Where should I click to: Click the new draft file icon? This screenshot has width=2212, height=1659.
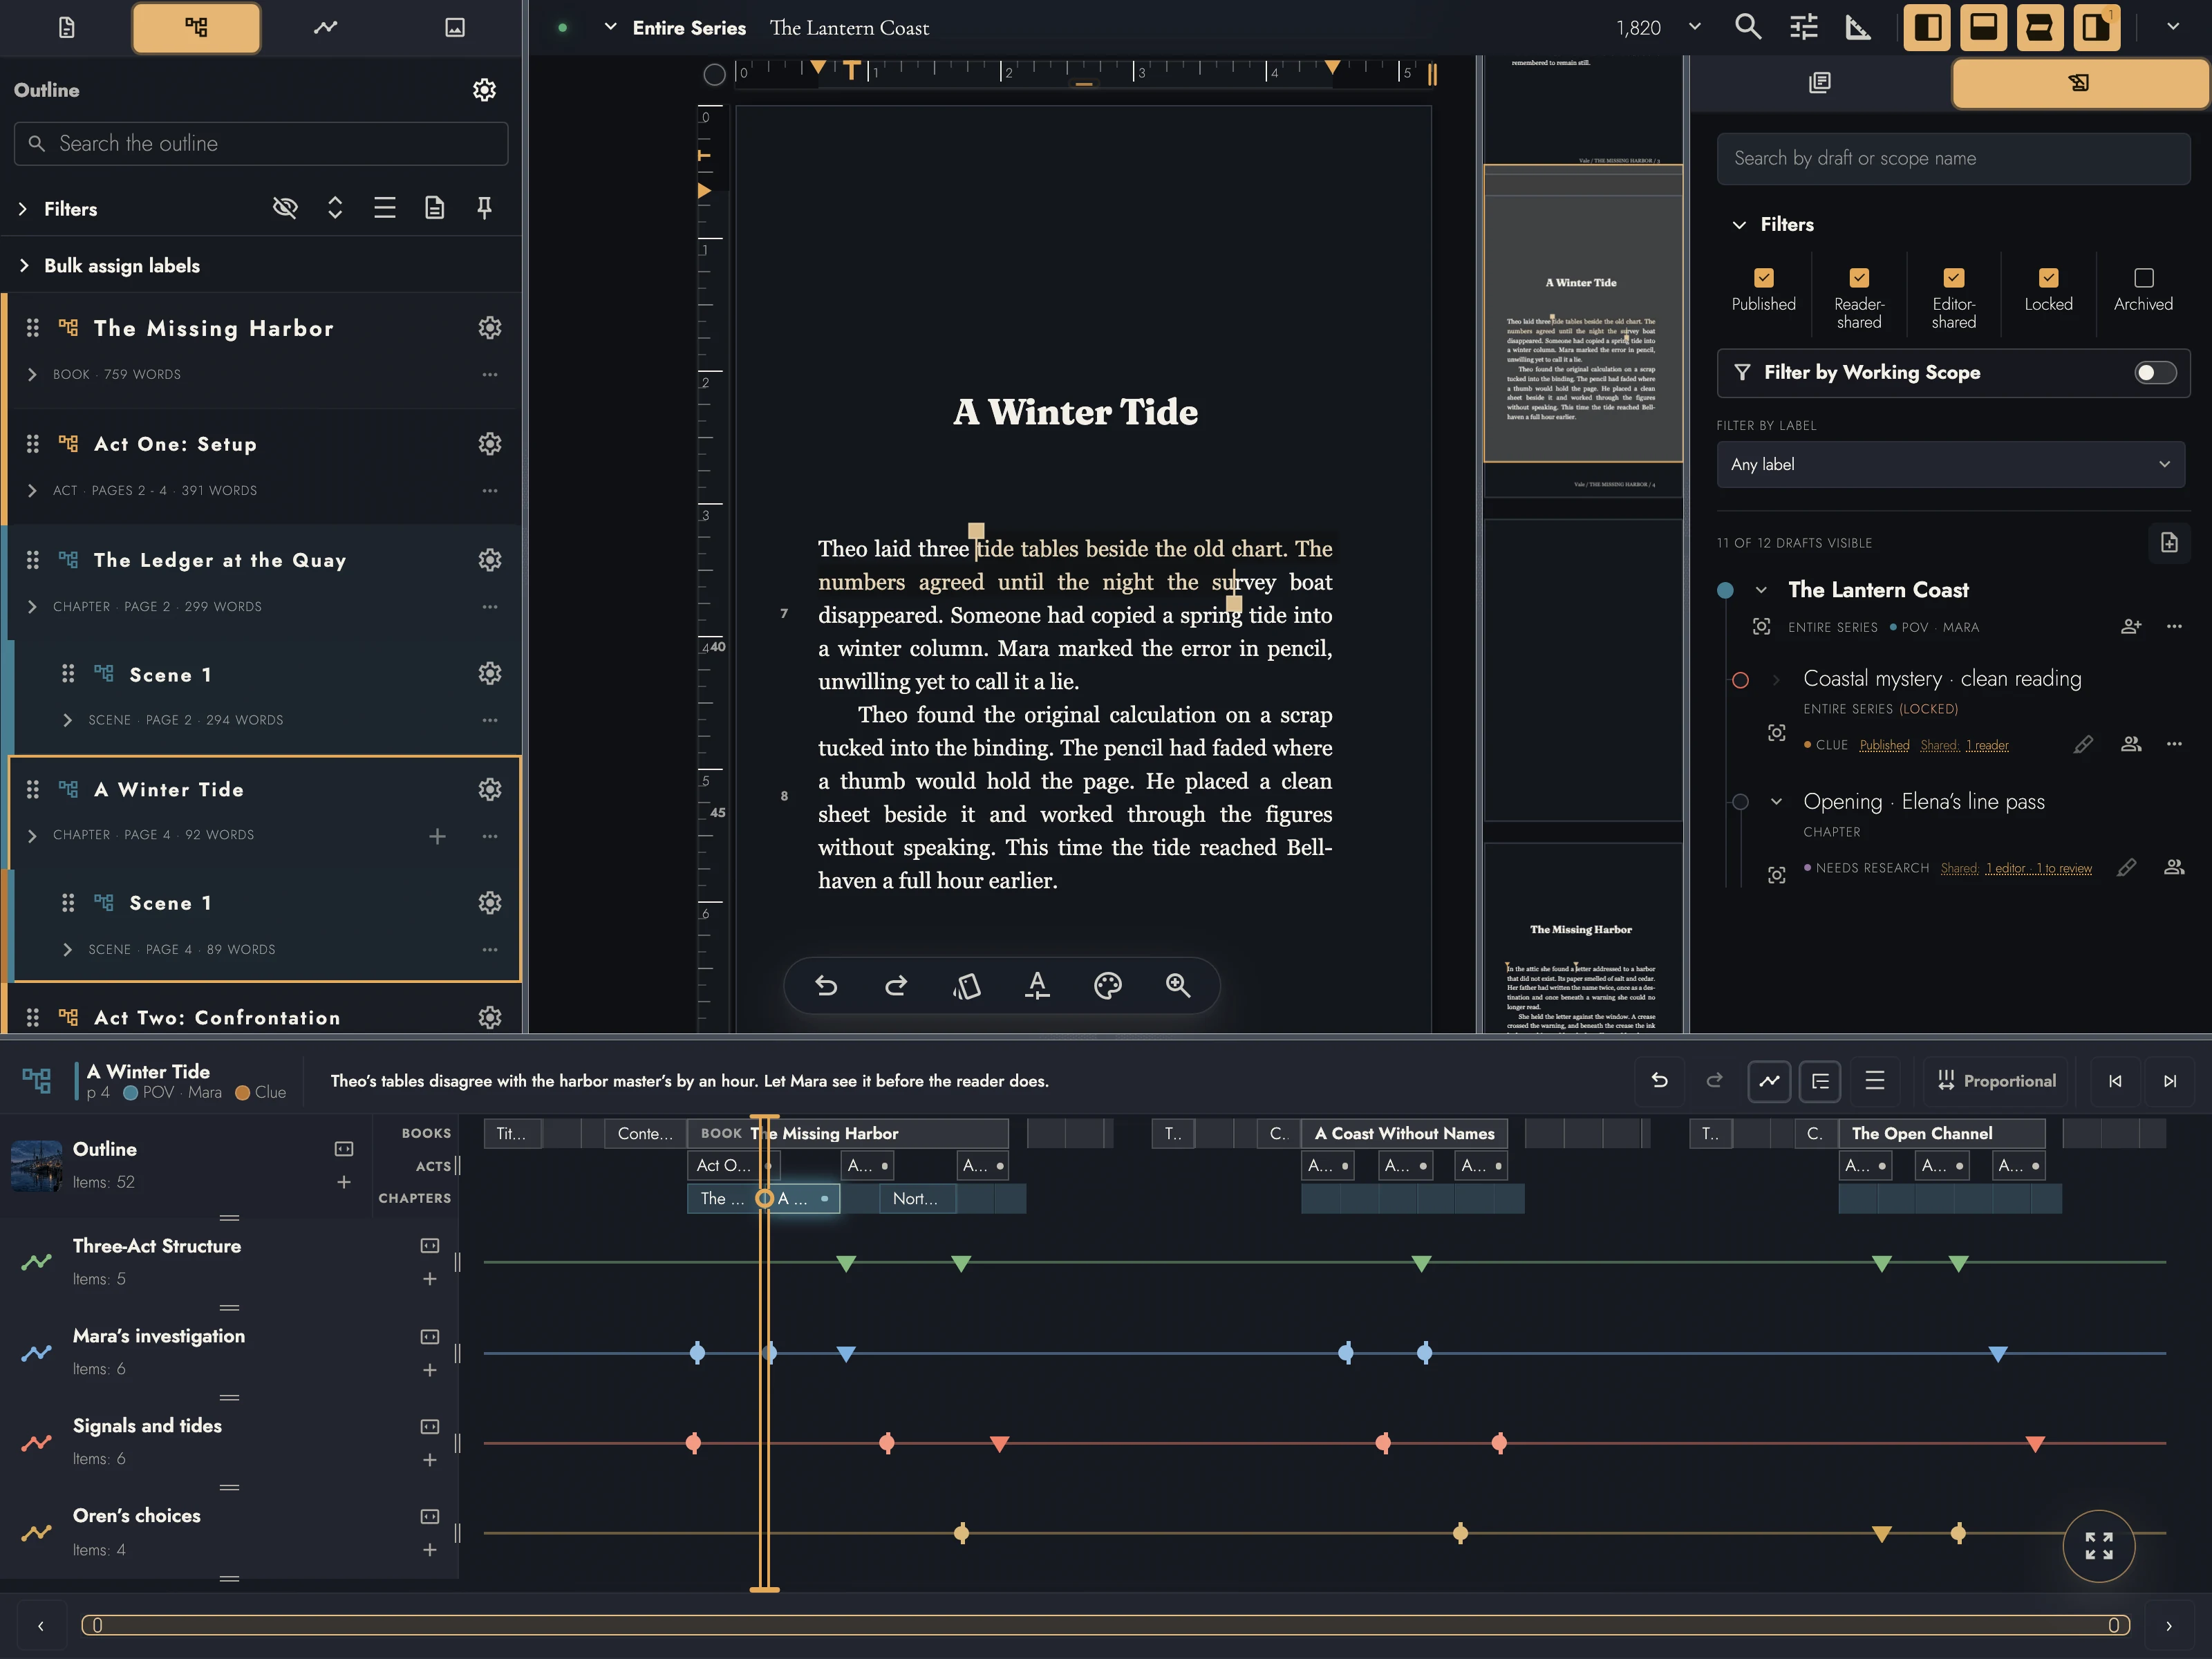tap(2168, 542)
